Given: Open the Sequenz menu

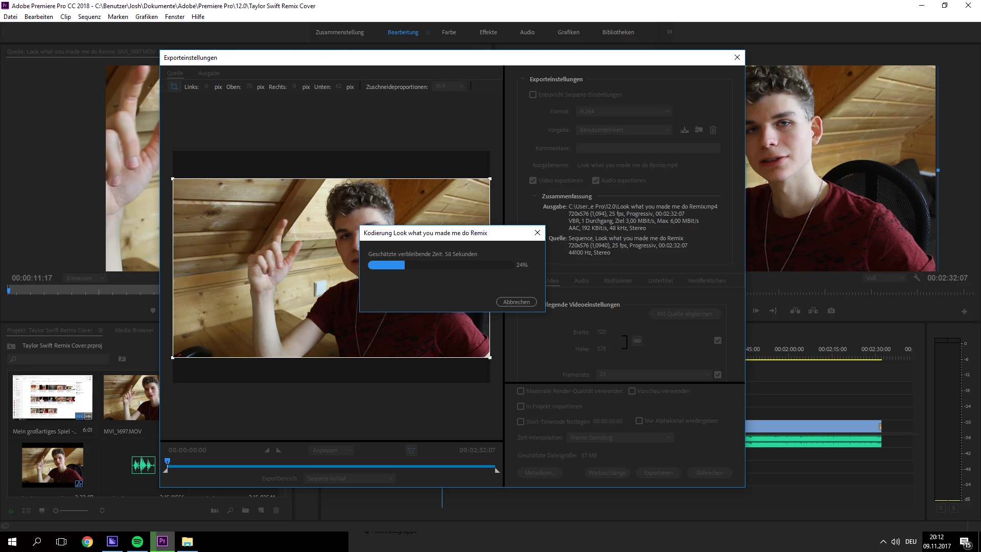Looking at the screenshot, I should tap(89, 17).
